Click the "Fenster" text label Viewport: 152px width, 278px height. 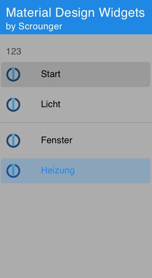tap(56, 140)
